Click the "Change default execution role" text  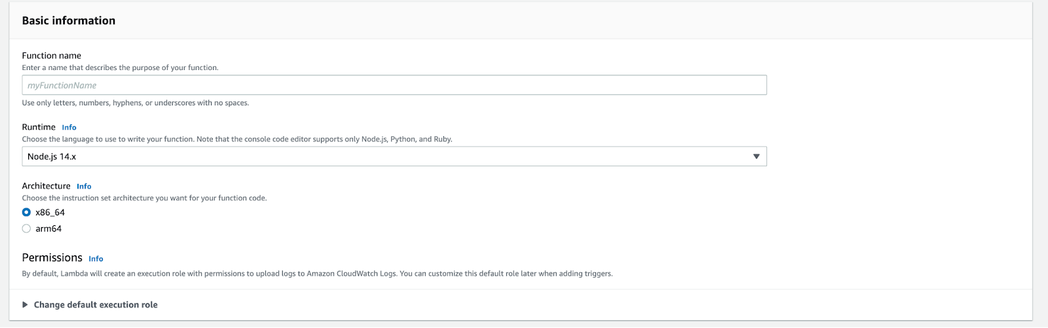tap(96, 304)
